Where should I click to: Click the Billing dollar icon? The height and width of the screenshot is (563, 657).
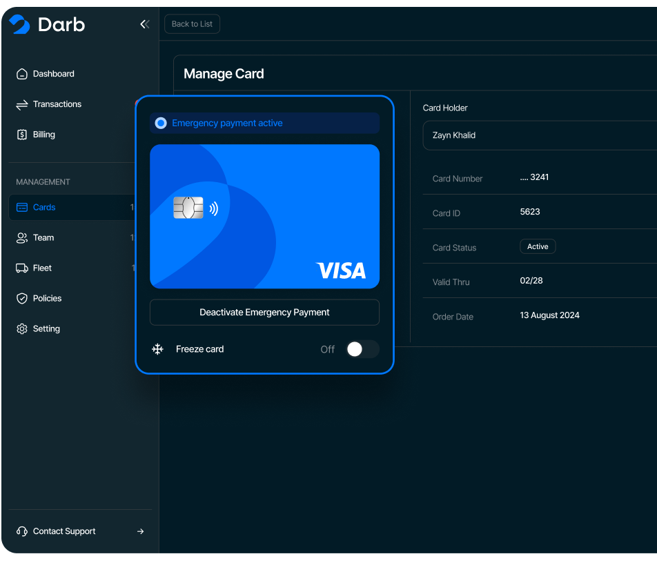(22, 135)
